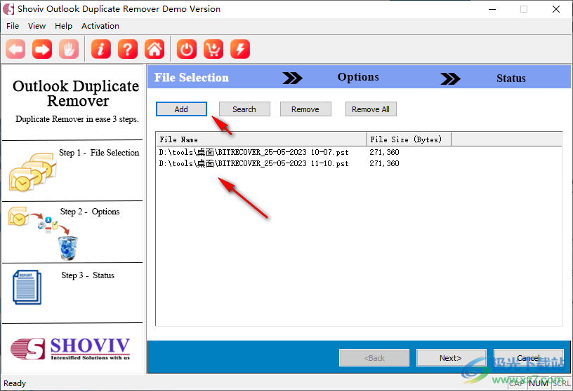The image size is (573, 391).
Task: Click the Shoviv app icon in title bar
Action: (8, 8)
